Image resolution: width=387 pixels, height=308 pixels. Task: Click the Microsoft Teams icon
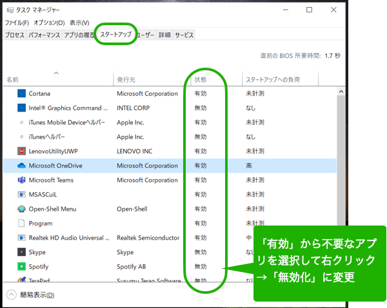click(x=22, y=180)
